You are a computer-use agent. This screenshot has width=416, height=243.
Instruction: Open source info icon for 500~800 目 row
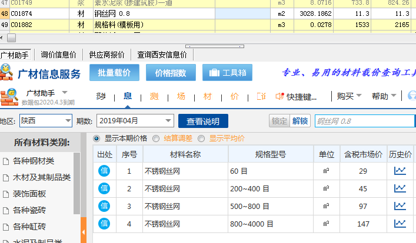point(104,206)
